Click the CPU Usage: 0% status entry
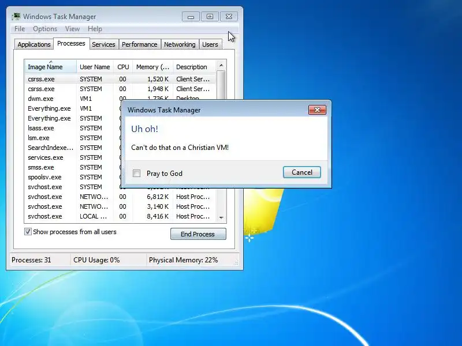 (x=96, y=260)
